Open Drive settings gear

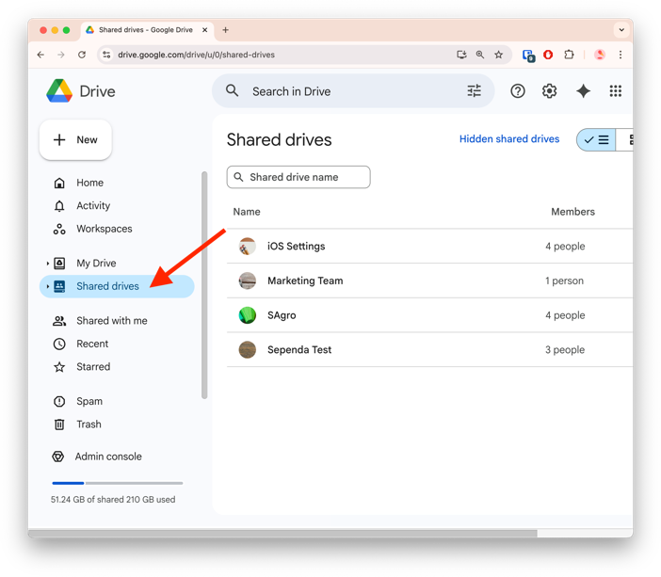point(549,91)
